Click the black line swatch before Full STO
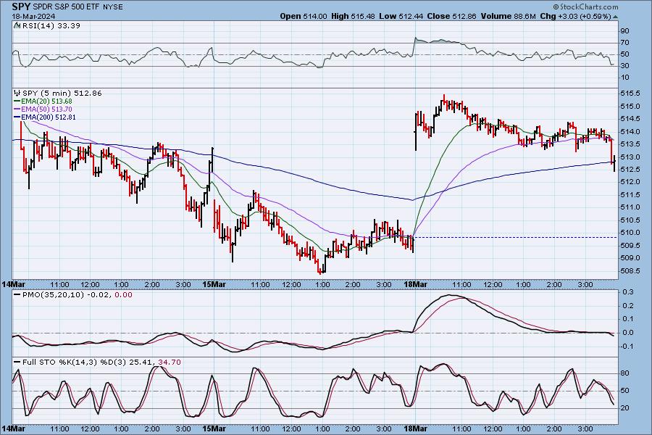 coord(17,362)
